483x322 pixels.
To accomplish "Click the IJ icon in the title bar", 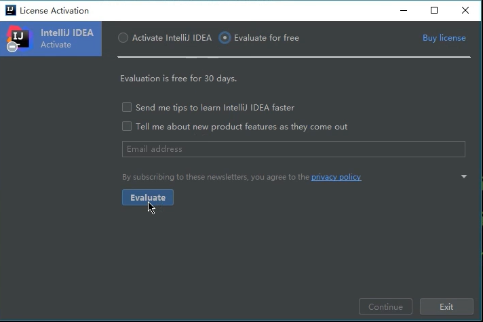I will point(10,10).
